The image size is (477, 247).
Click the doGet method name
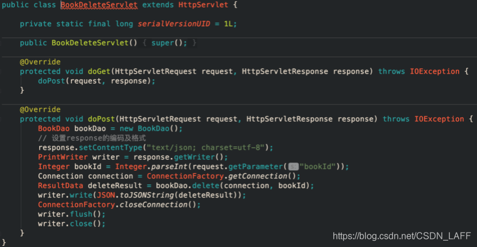point(99,71)
